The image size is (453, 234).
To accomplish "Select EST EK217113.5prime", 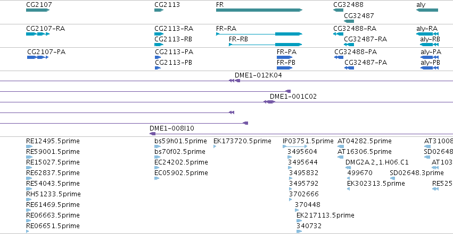I will pyautogui.click(x=299, y=221).
